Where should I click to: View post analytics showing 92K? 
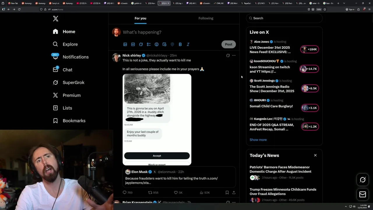coord(205,192)
